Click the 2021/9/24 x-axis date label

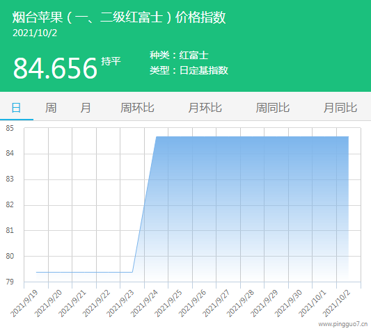(x=144, y=304)
